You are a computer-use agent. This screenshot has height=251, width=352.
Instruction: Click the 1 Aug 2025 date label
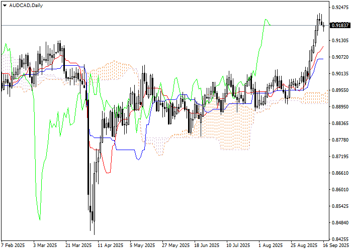coord(271,245)
